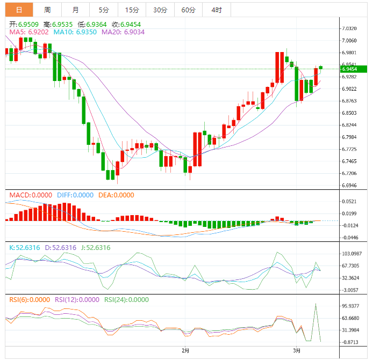Click the RSI(6):0.0000 label
Viewport: 373px width, 361px height.
click(x=30, y=300)
